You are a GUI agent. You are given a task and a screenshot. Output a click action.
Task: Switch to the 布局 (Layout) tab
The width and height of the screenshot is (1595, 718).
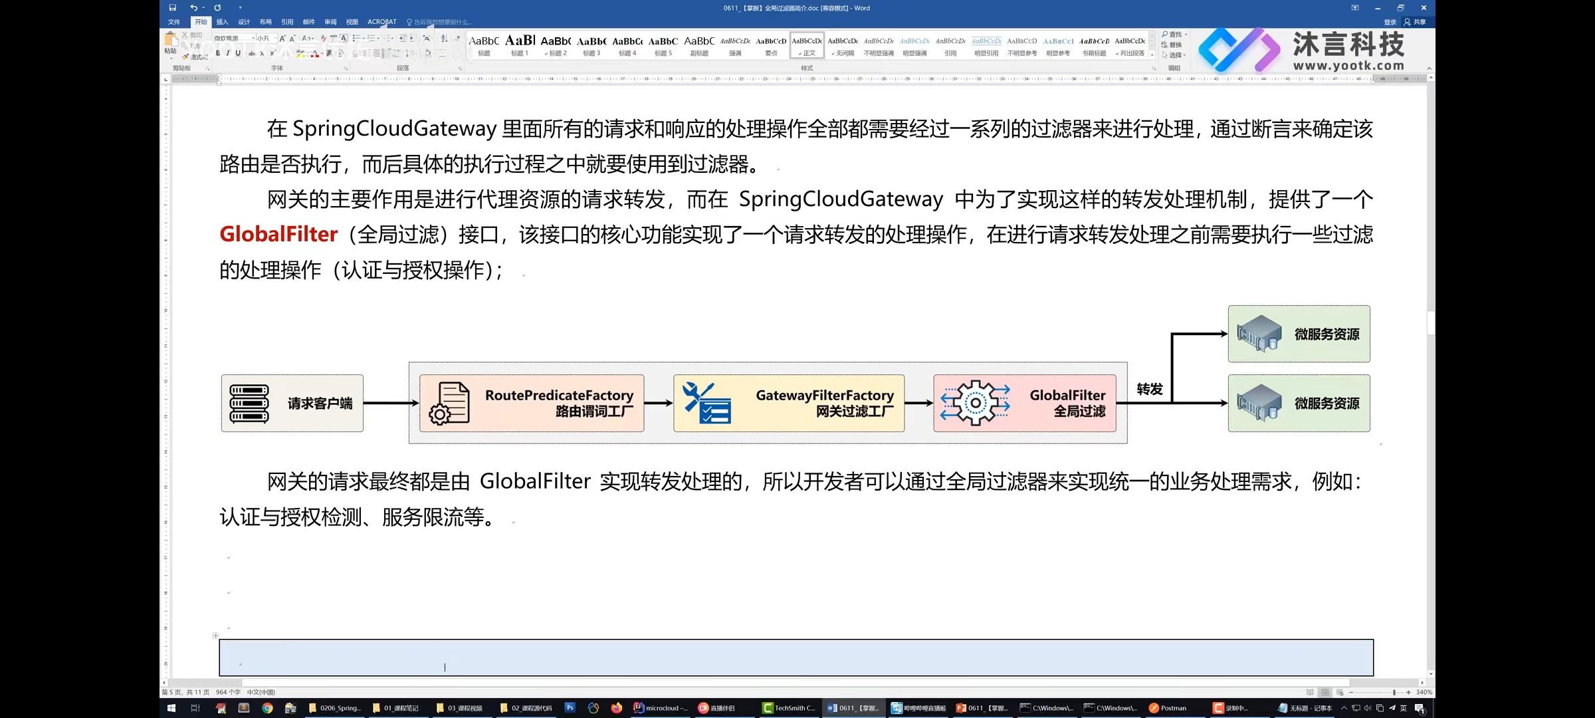[x=265, y=22]
